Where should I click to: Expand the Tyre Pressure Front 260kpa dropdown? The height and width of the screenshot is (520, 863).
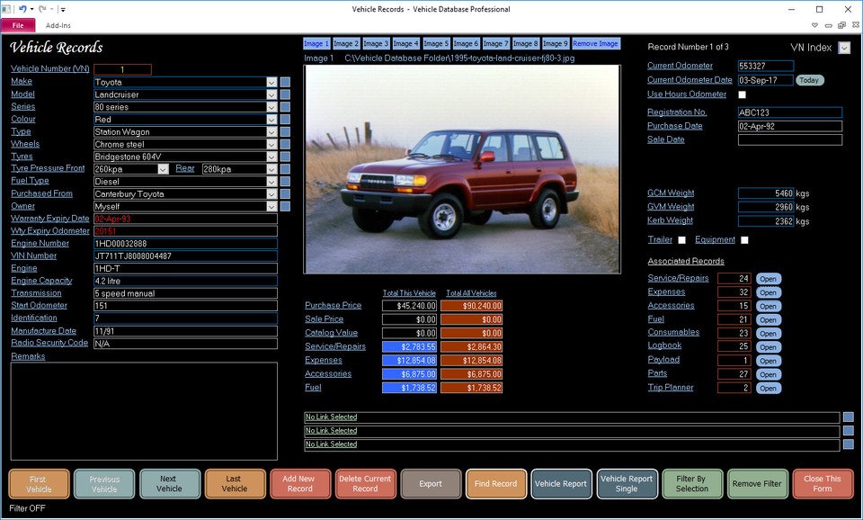[163, 169]
